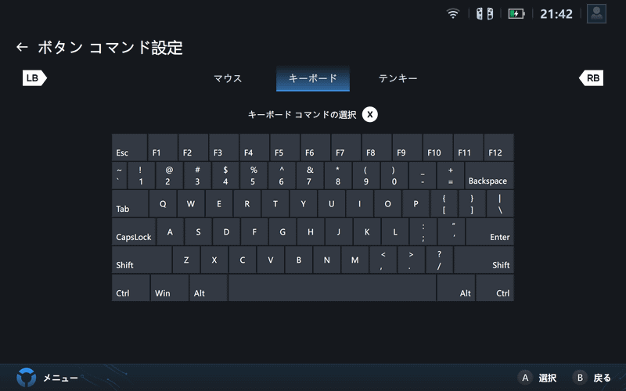Pick the semicolon / colon key
Screen dimensions: 626x391
coord(423,231)
